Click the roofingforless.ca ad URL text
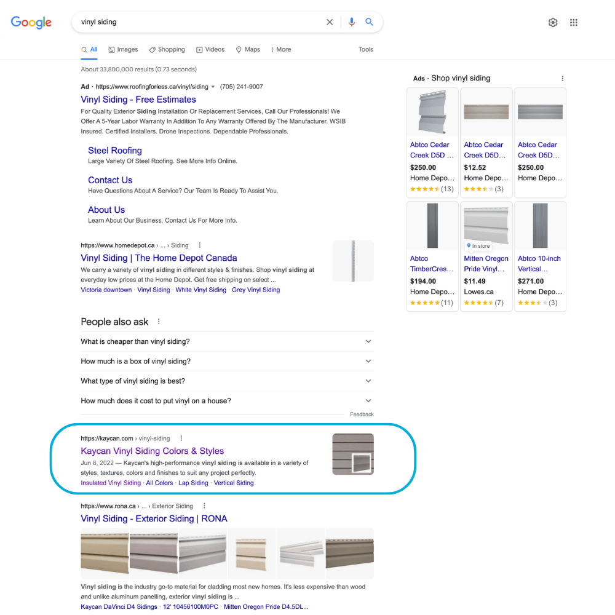The height and width of the screenshot is (615, 615). coord(152,87)
